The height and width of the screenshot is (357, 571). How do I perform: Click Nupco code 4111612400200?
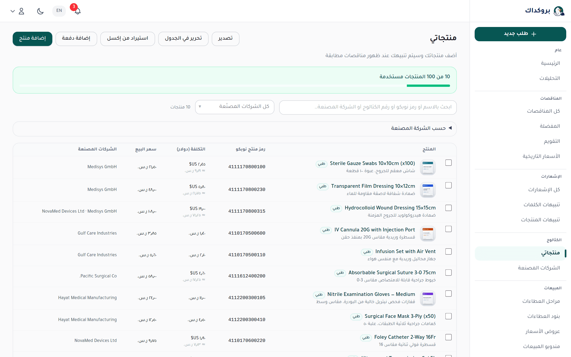point(247,276)
